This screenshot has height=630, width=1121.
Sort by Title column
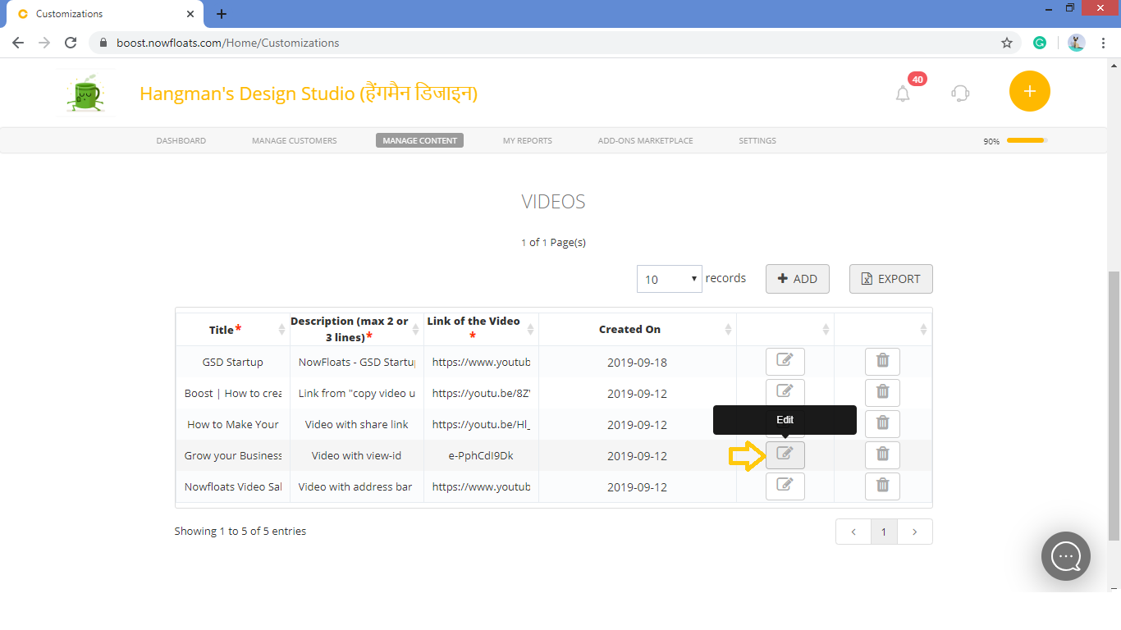point(232,329)
